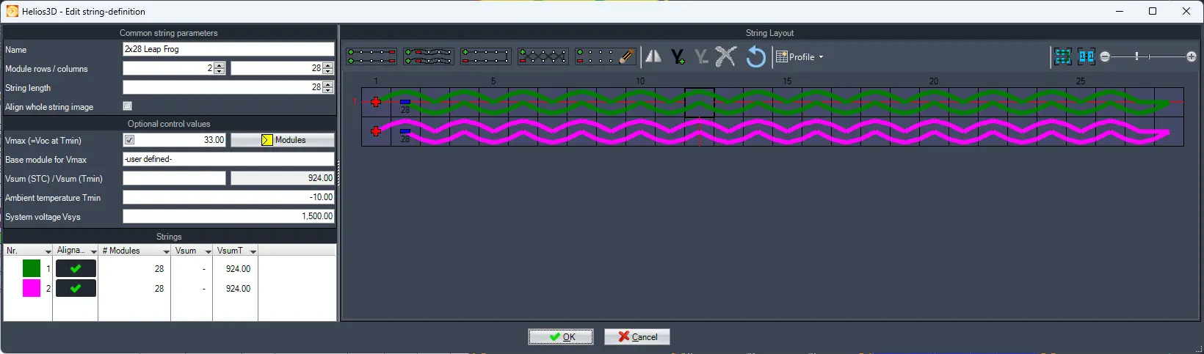Click the zoom to 1:1 icon
The width and height of the screenshot is (1204, 354).
1087,56
